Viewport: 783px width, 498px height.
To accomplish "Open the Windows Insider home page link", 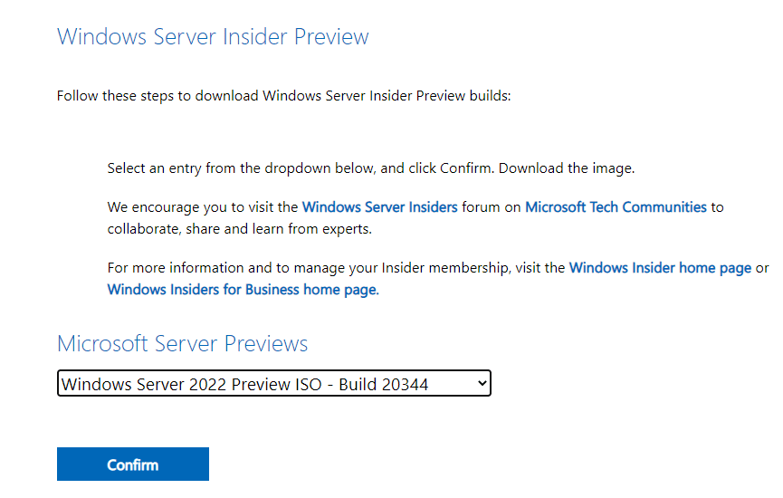I will pyautogui.click(x=660, y=268).
